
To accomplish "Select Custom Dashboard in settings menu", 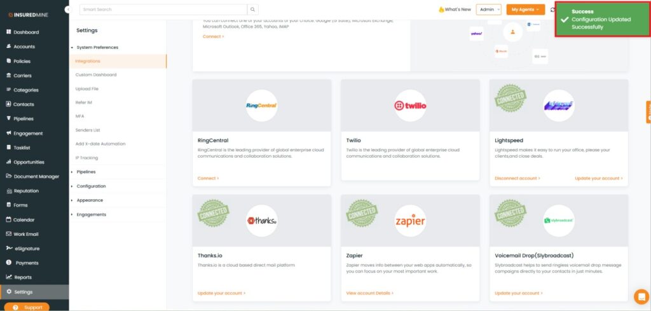I will pyautogui.click(x=95, y=75).
